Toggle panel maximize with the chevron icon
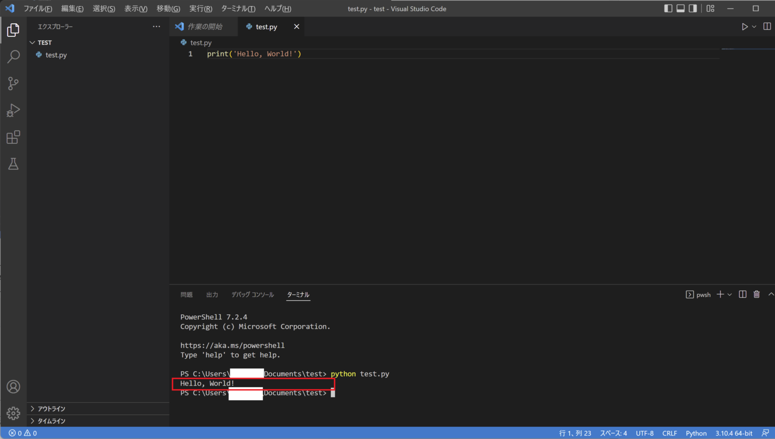Image resolution: width=775 pixels, height=439 pixels. 771,294
